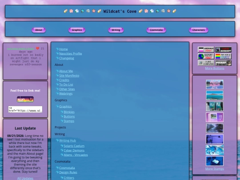The width and height of the screenshot is (240, 180).
Task: Click the globe Internet 88x31 button
Action: tap(206, 56)
